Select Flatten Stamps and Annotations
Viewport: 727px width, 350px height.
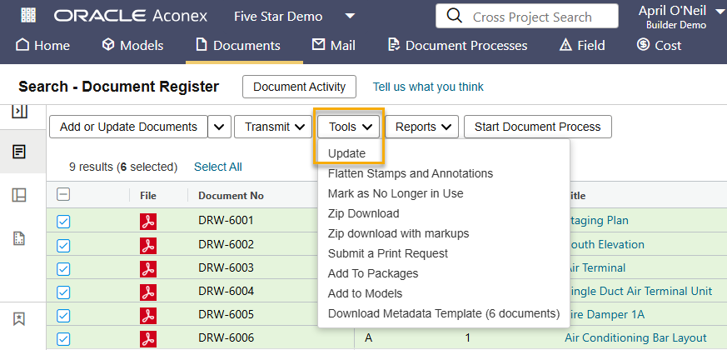[x=411, y=173]
